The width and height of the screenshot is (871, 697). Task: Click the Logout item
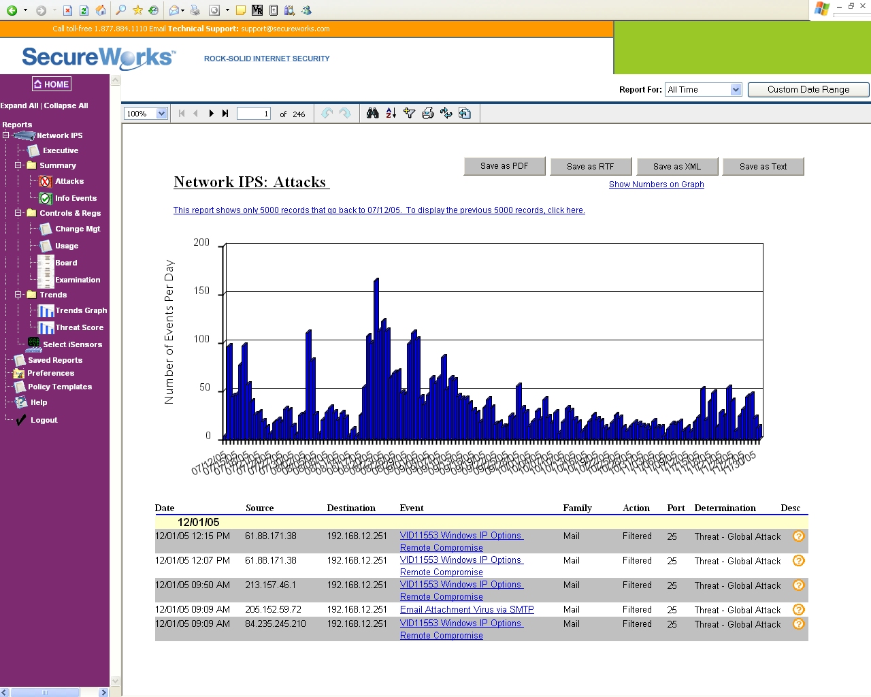(44, 421)
